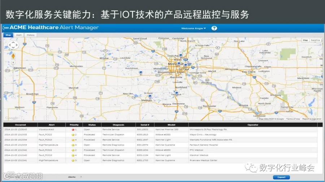
Task: Pan the map down with arrow control
Action: [x=13, y=47]
